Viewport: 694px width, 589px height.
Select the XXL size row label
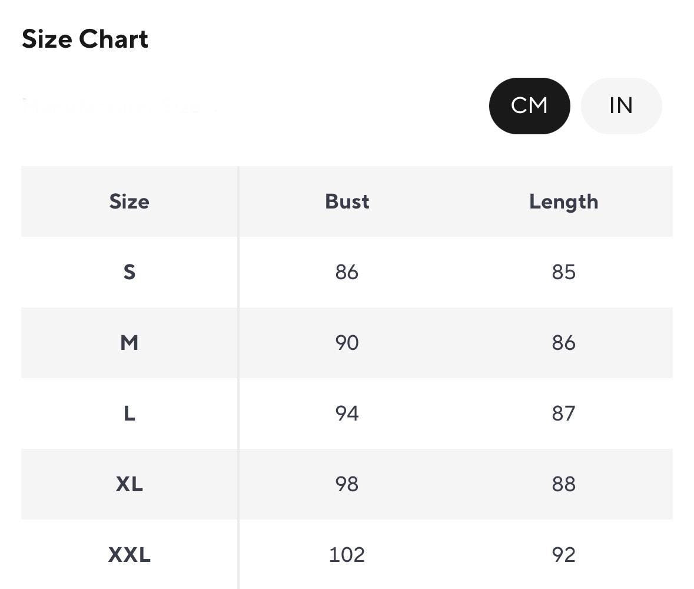tap(129, 555)
